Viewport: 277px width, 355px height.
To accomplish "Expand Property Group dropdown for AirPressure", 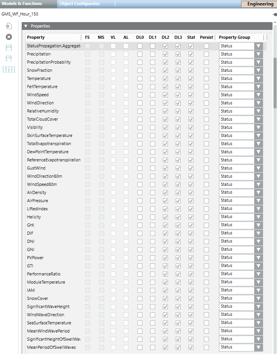I will tap(258, 201).
